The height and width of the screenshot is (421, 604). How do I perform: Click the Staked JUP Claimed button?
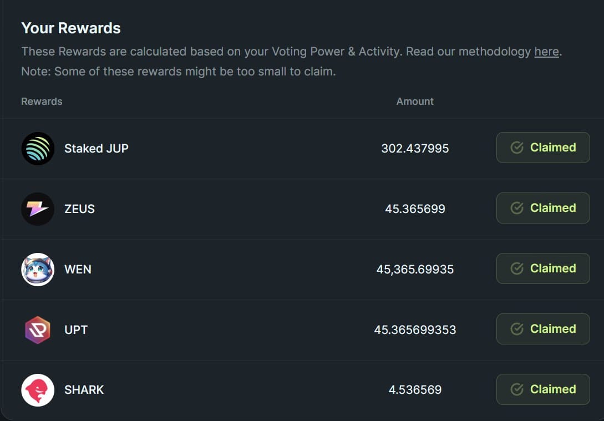(542, 148)
